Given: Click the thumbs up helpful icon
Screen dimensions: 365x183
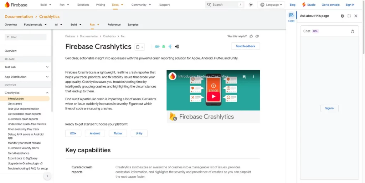Looking at the screenshot, I should click(x=251, y=36).
